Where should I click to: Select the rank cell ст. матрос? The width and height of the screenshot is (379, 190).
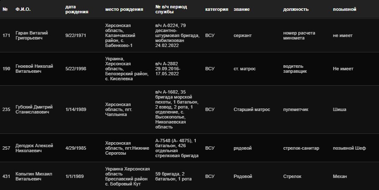[x=244, y=69]
